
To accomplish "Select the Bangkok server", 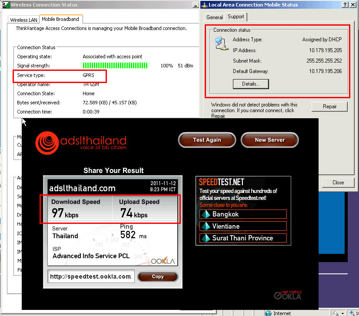I will [243, 214].
